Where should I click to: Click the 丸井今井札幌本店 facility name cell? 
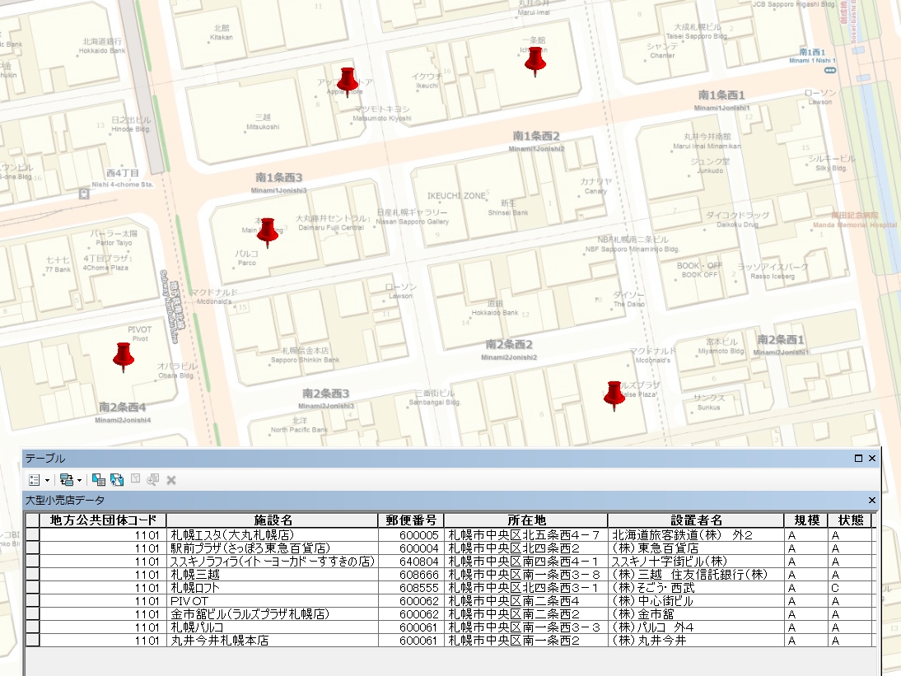tap(273, 641)
